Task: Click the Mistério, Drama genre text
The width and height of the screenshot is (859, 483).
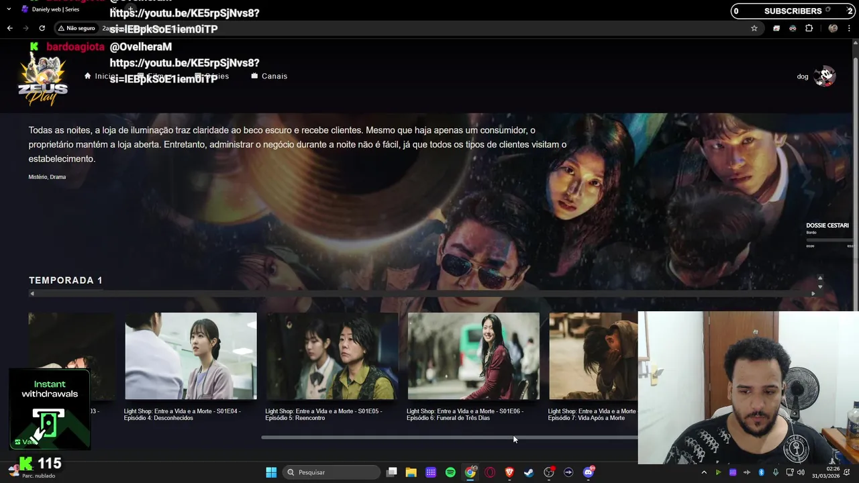Action: tap(47, 177)
